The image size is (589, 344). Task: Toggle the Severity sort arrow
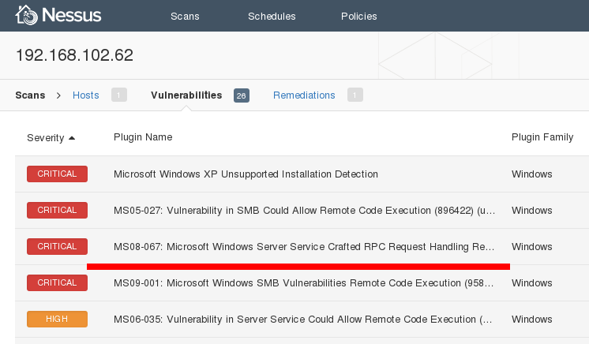tap(72, 138)
